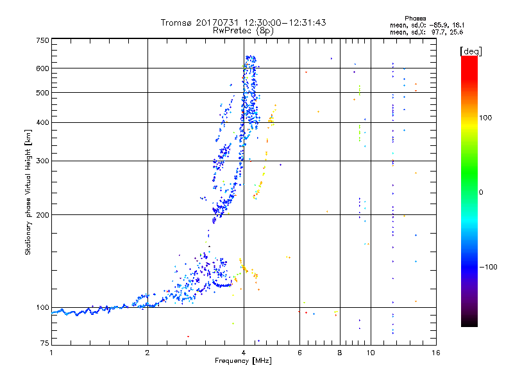Click the y-axis tick label "300"
Screen dimensions: 513x384
[42, 161]
